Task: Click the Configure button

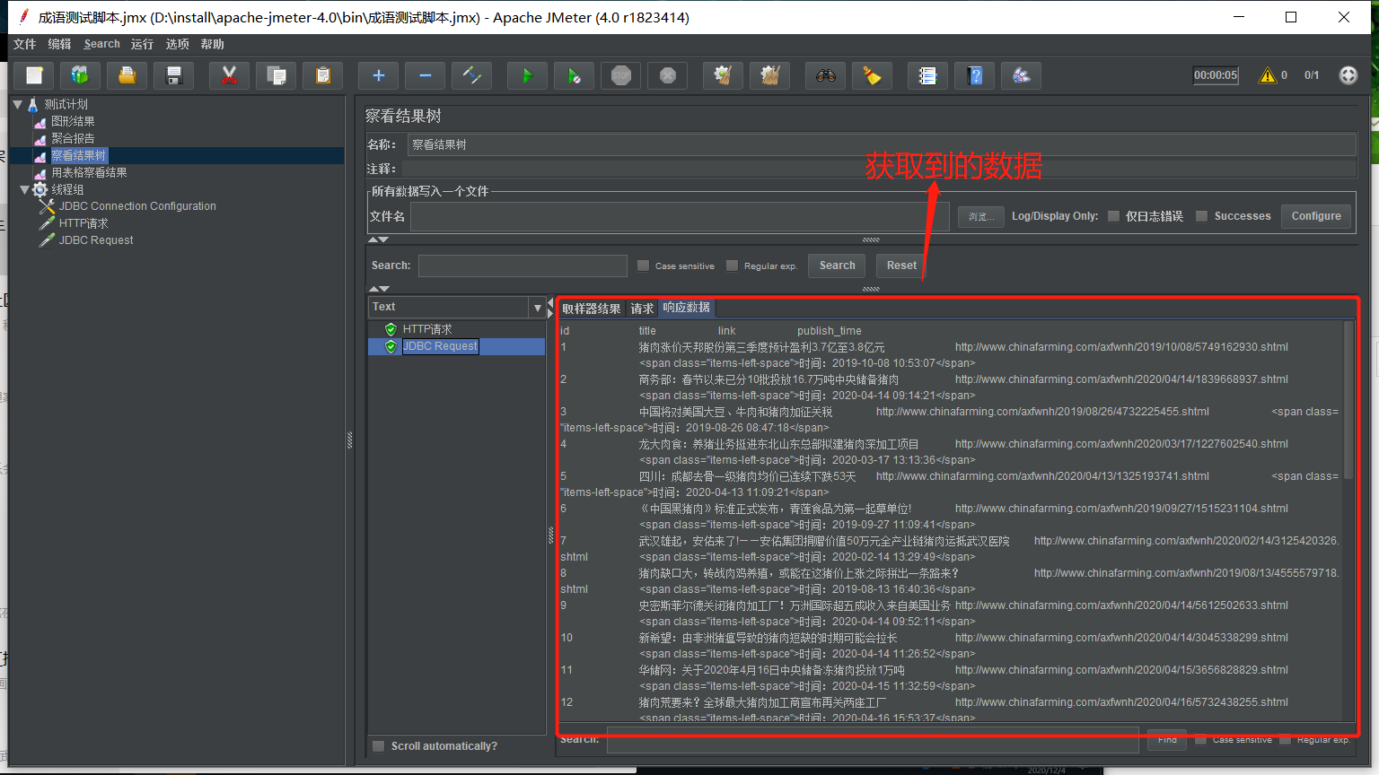Action: point(1316,216)
